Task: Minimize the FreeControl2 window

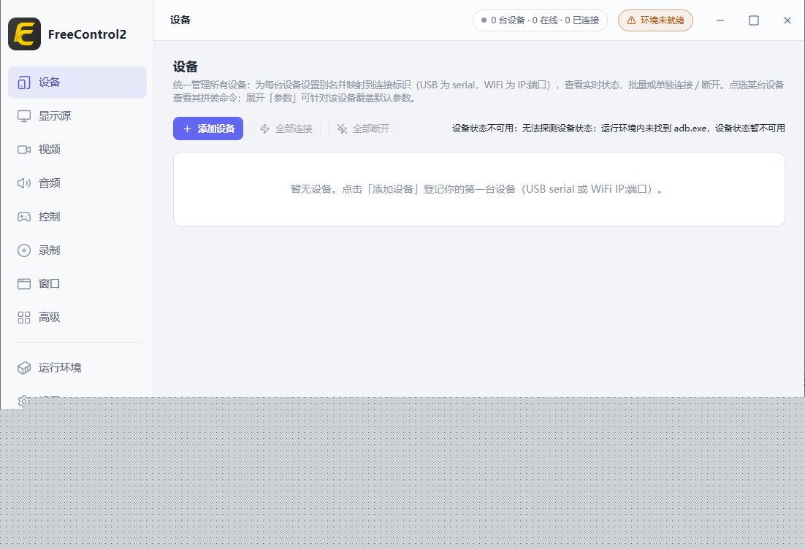Action: 720,20
